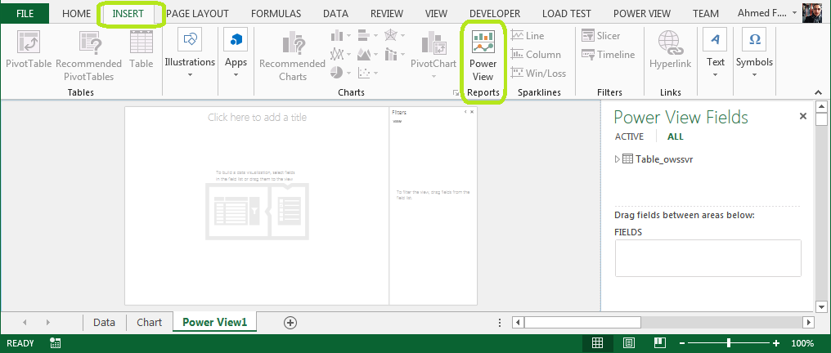Expand the Table_owssvr table

[617, 159]
